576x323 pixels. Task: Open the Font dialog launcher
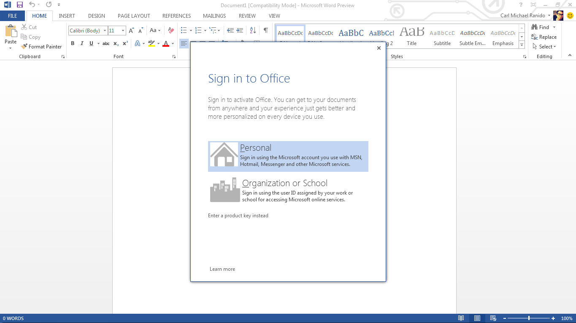tap(174, 56)
